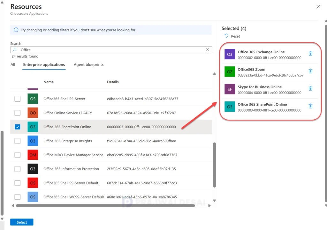The height and width of the screenshot is (230, 327).
Task: Close the Resources panel
Action: coord(318,7)
